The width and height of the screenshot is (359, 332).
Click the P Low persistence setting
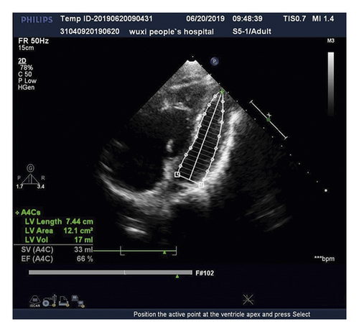[x=27, y=80]
